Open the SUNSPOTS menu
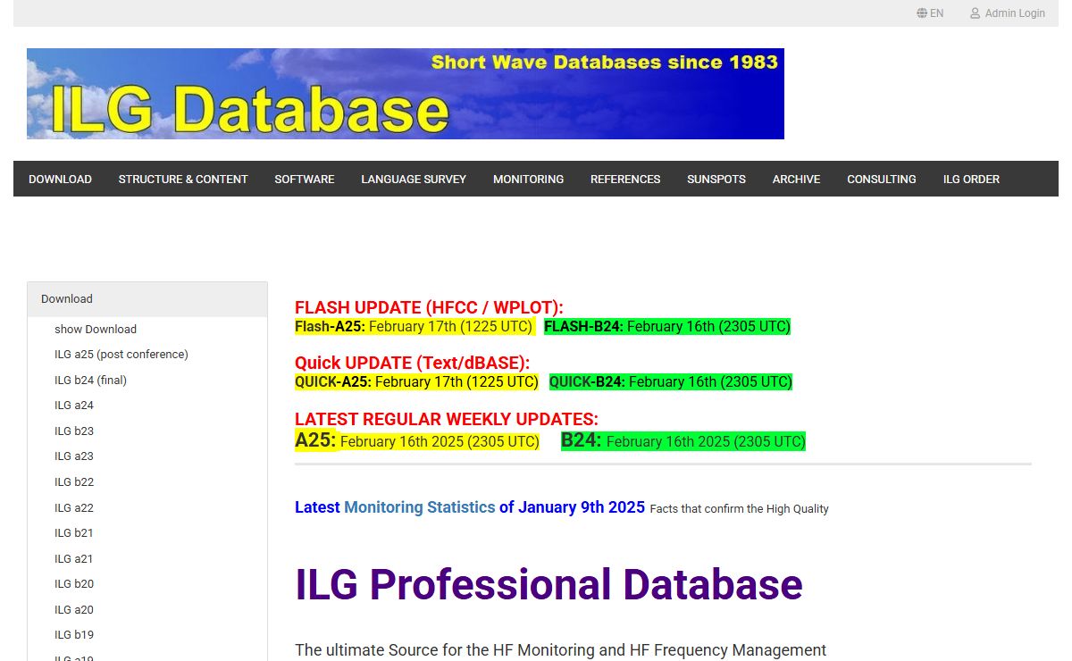The width and height of the screenshot is (1072, 661). pyautogui.click(x=716, y=180)
